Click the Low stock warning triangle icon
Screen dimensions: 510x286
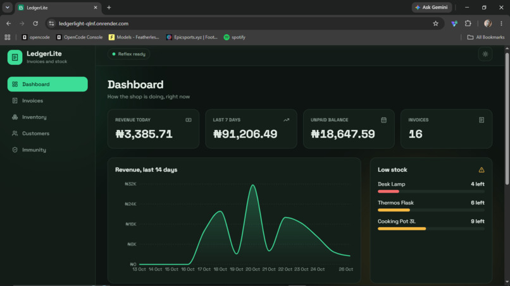[x=482, y=170]
